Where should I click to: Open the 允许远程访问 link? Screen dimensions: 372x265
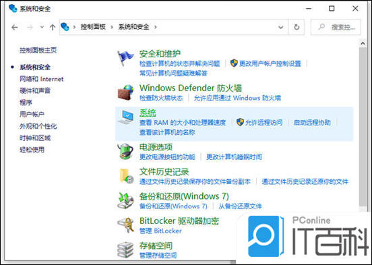pos(263,123)
